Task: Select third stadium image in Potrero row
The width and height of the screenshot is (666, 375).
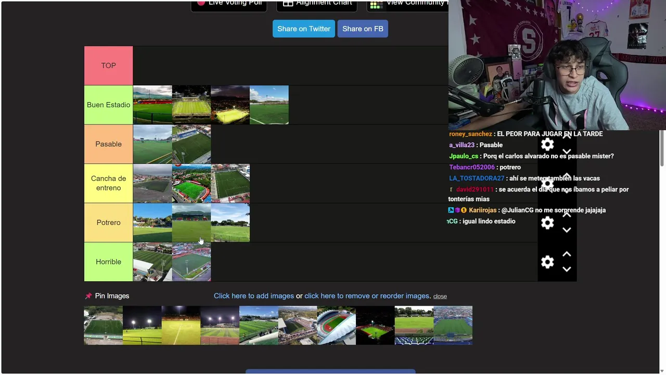Action: [x=230, y=223]
